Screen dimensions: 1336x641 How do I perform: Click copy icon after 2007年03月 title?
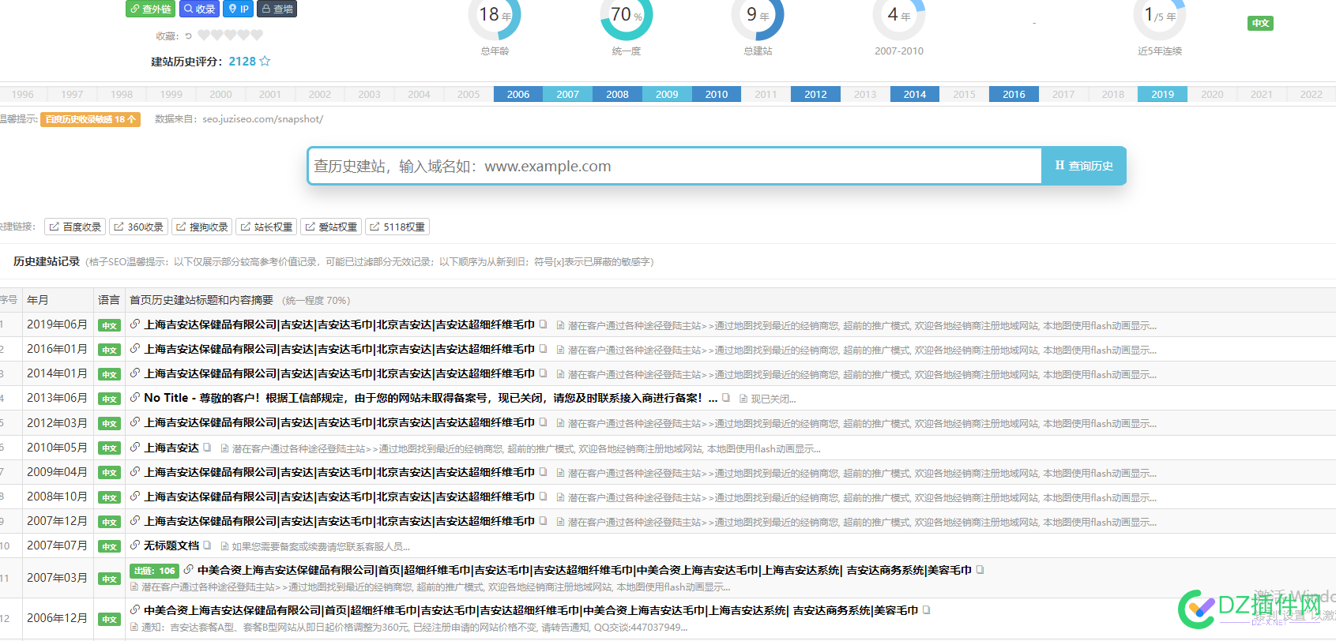(980, 570)
